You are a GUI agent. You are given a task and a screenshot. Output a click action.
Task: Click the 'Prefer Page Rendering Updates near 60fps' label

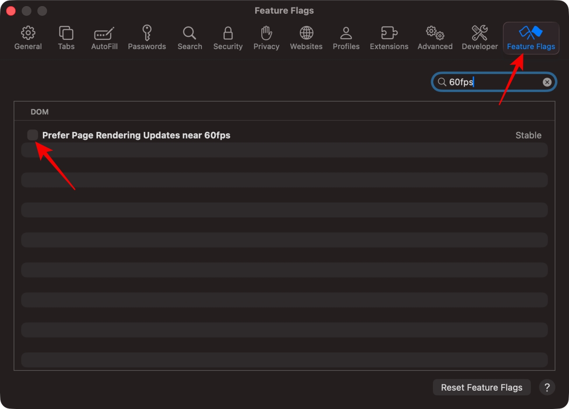point(136,135)
